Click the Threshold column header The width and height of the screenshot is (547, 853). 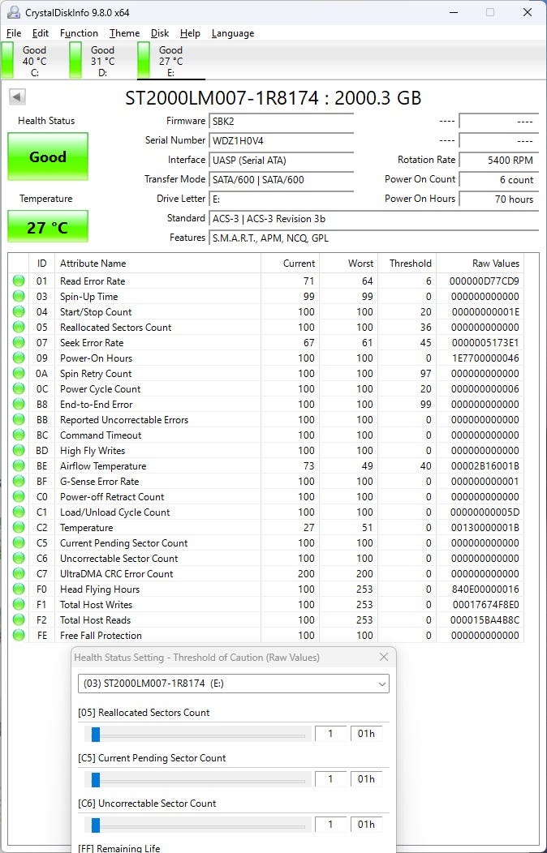[x=407, y=264]
